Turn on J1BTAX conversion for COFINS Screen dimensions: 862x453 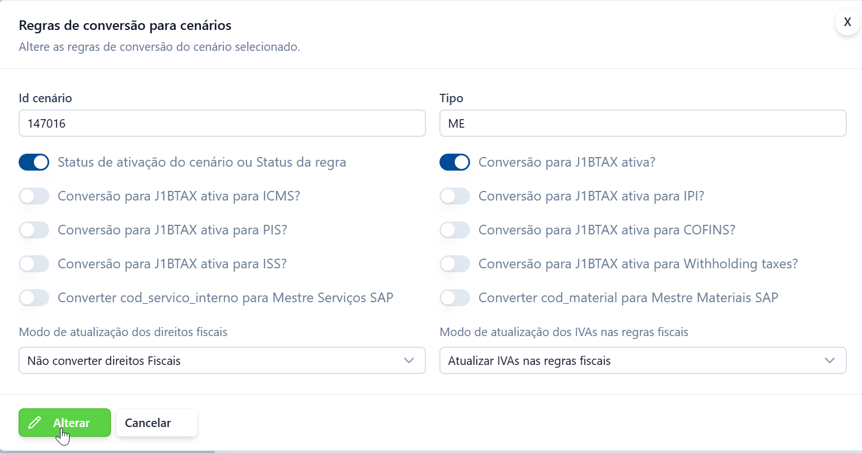pyautogui.click(x=455, y=230)
